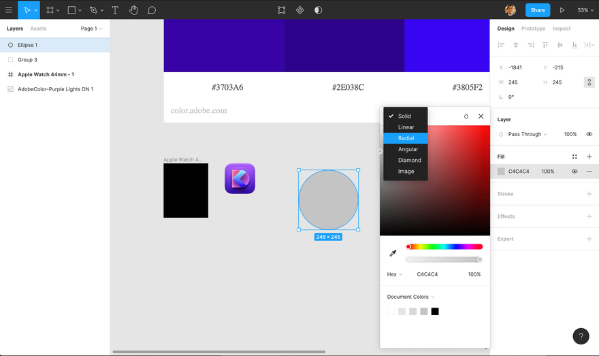Switch to the Prototype tab
599x356 pixels.
pos(533,29)
